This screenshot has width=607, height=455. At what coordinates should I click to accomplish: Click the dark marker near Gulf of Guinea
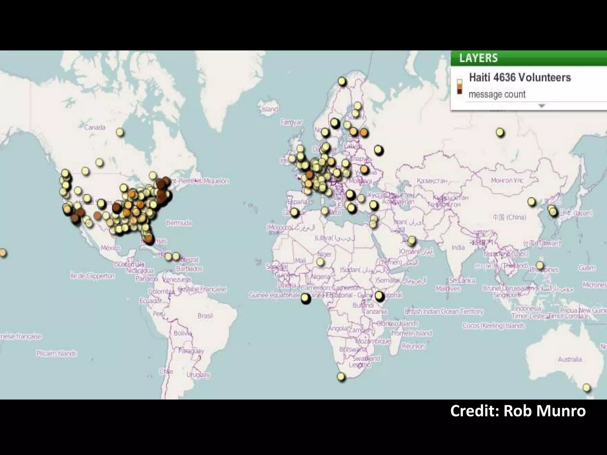pyautogui.click(x=306, y=298)
